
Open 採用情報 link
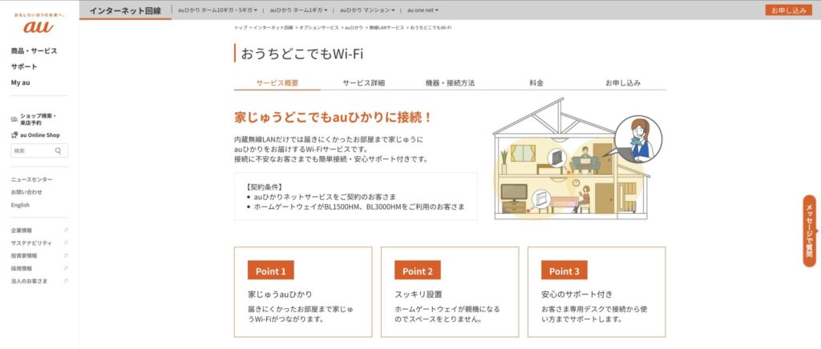click(x=22, y=268)
